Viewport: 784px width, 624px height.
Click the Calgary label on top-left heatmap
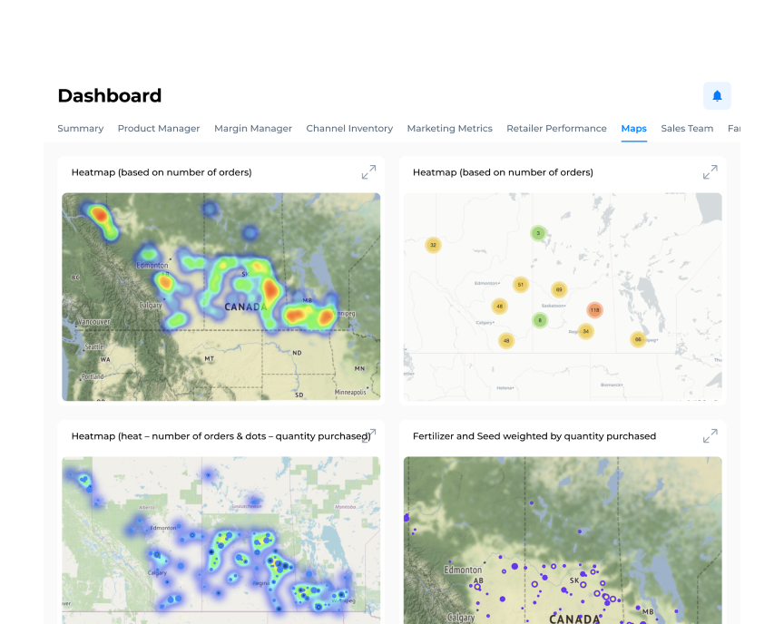151,306
